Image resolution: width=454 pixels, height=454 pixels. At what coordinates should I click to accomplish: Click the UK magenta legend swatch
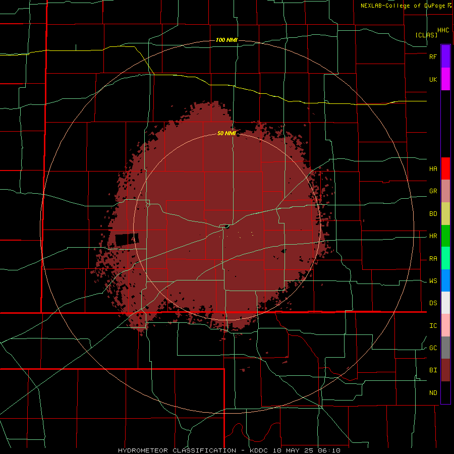[x=445, y=79]
